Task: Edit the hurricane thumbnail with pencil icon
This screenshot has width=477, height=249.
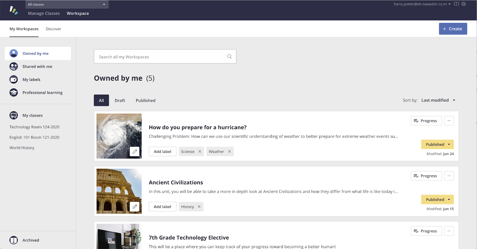Action: pos(135,151)
